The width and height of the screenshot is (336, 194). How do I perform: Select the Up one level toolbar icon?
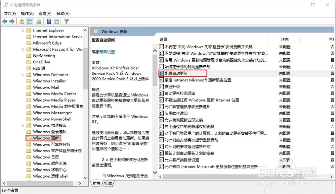click(x=22, y=21)
